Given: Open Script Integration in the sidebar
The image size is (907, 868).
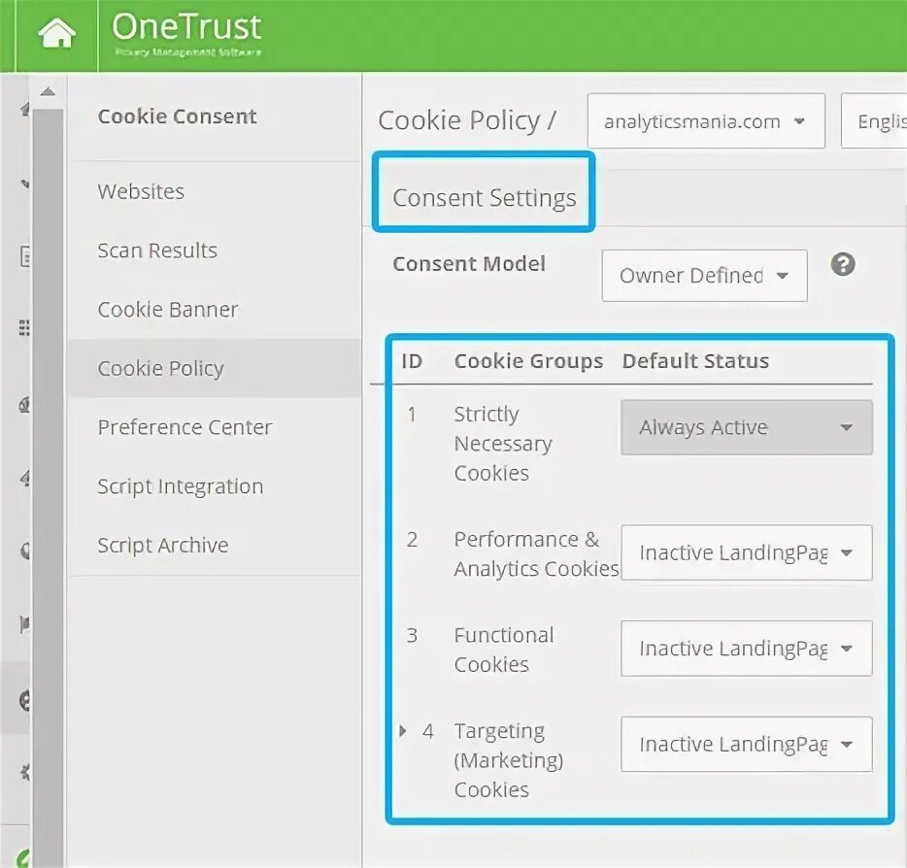Looking at the screenshot, I should coord(180,486).
